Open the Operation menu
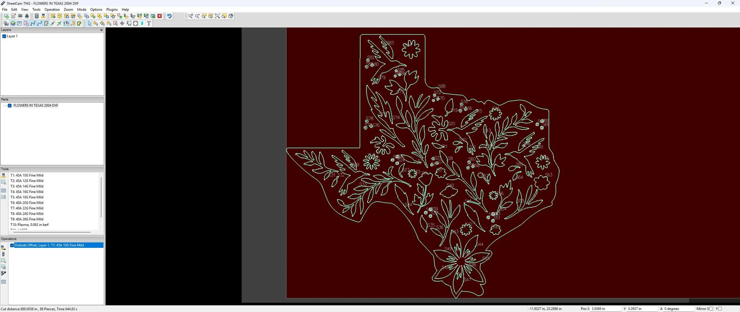The image size is (740, 312). point(52,9)
